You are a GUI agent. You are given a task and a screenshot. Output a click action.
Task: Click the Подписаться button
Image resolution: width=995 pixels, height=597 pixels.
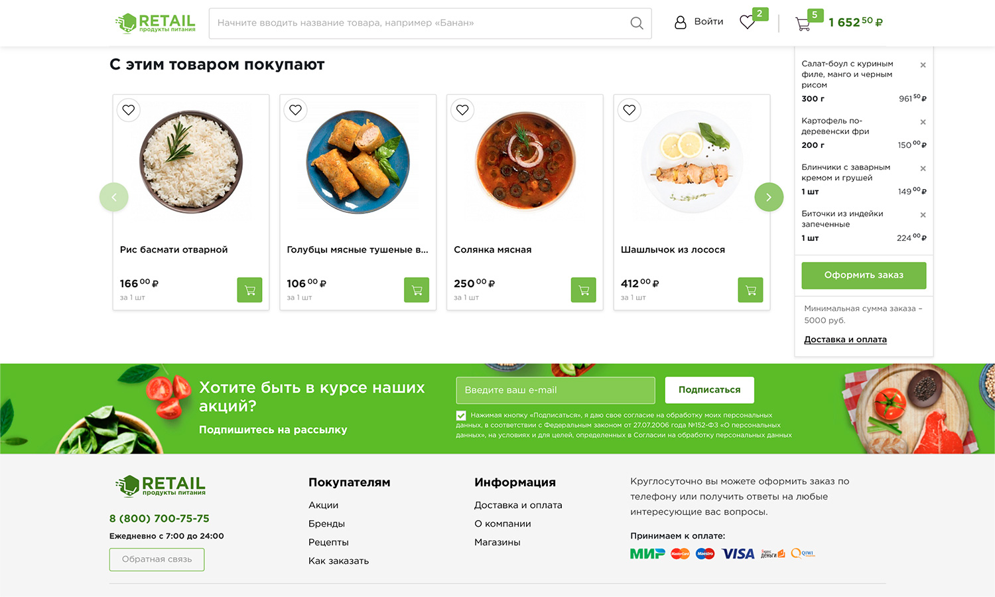coord(709,390)
